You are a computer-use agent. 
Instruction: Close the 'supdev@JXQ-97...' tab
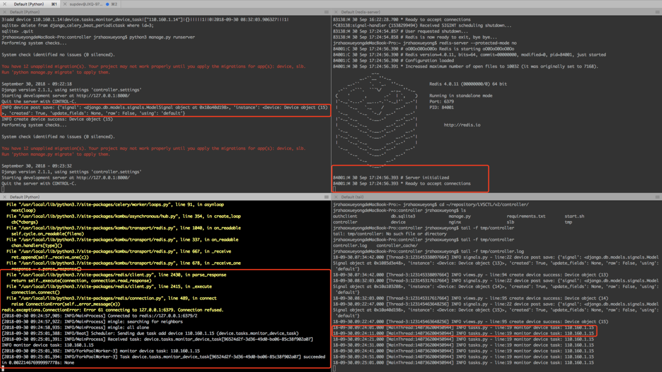65,4
